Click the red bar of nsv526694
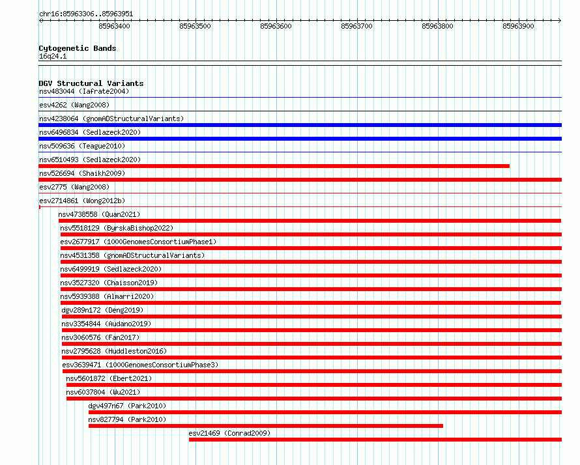This screenshot has width=580, height=465. click(300, 180)
